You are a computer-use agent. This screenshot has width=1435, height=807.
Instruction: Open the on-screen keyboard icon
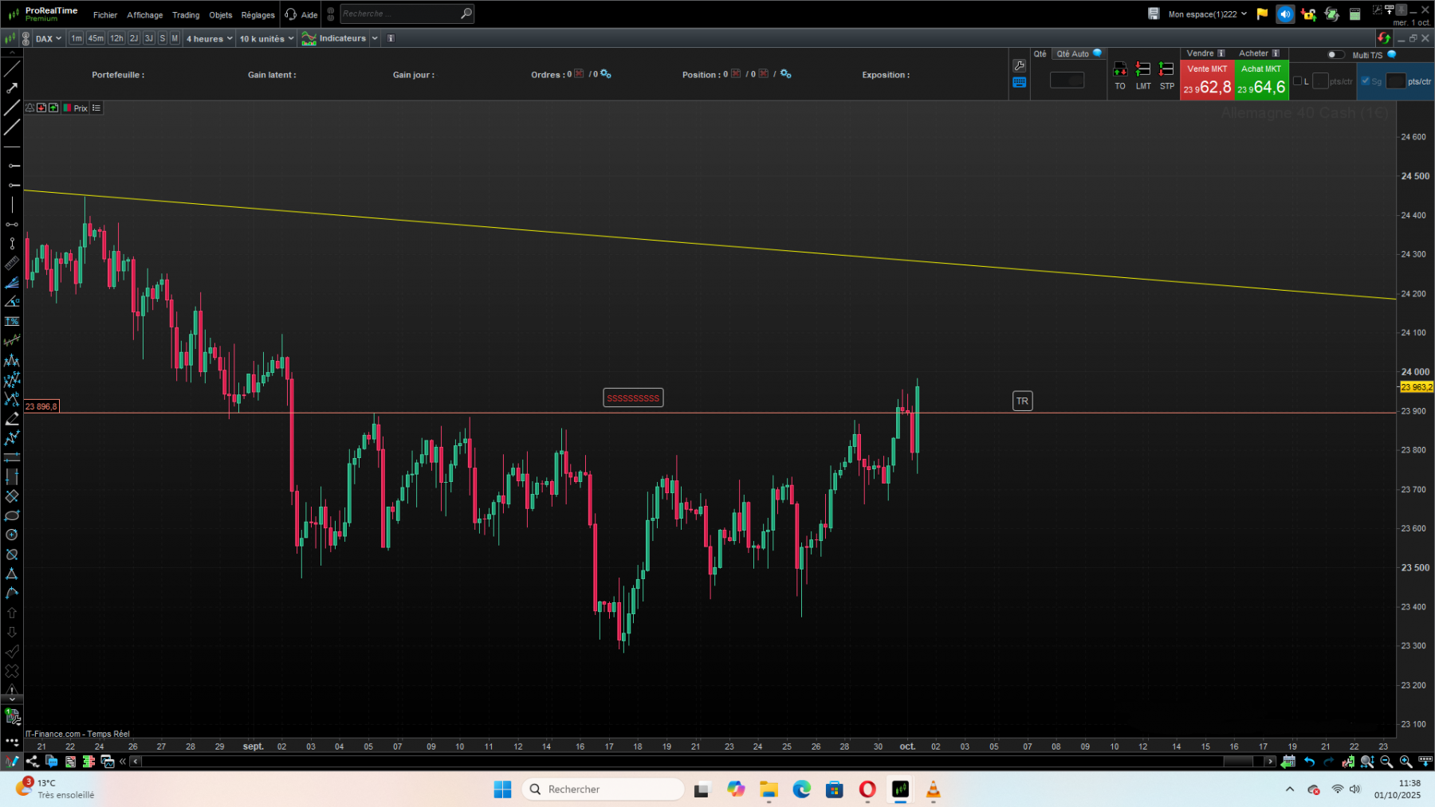click(x=1020, y=82)
